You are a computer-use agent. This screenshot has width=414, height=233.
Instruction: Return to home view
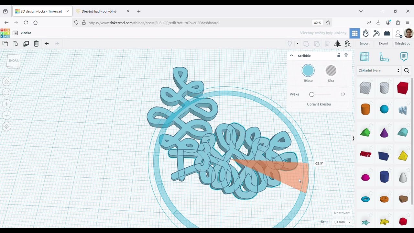[x=6, y=82]
